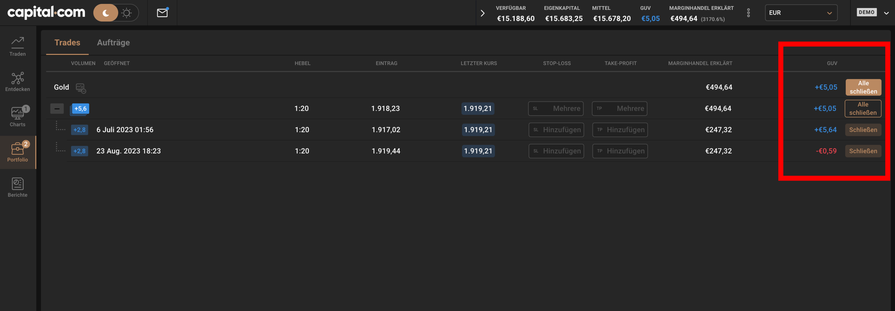Click entry price 1.918,23
Screen dimensions: 895x311
pyautogui.click(x=385, y=109)
